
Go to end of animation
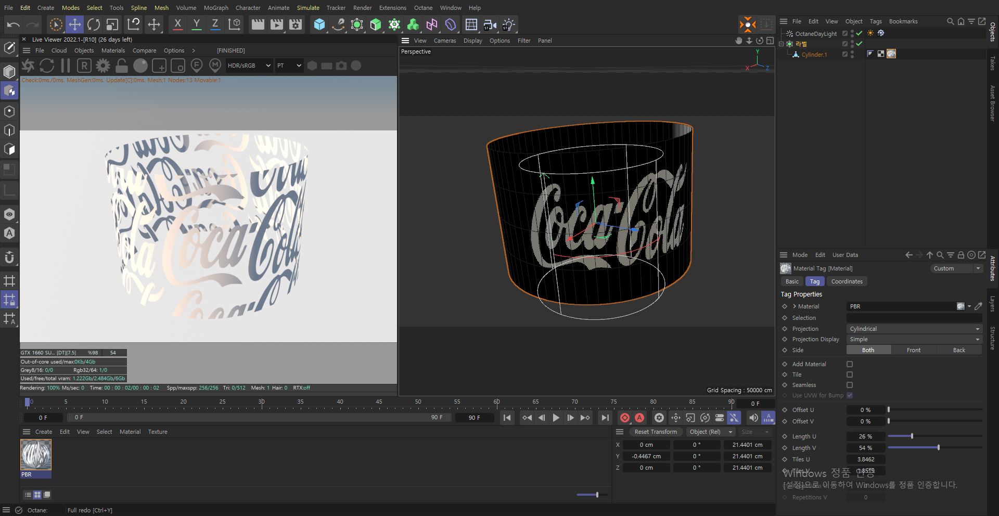604,418
